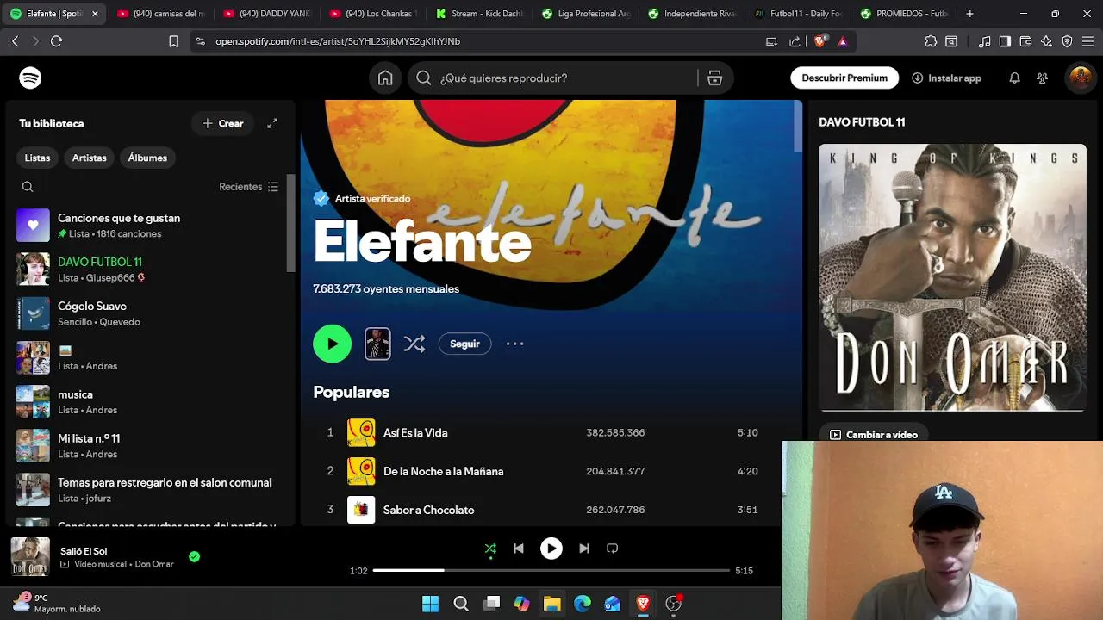Click Descubrir Premium button
The width and height of the screenshot is (1103, 620).
pyautogui.click(x=844, y=78)
